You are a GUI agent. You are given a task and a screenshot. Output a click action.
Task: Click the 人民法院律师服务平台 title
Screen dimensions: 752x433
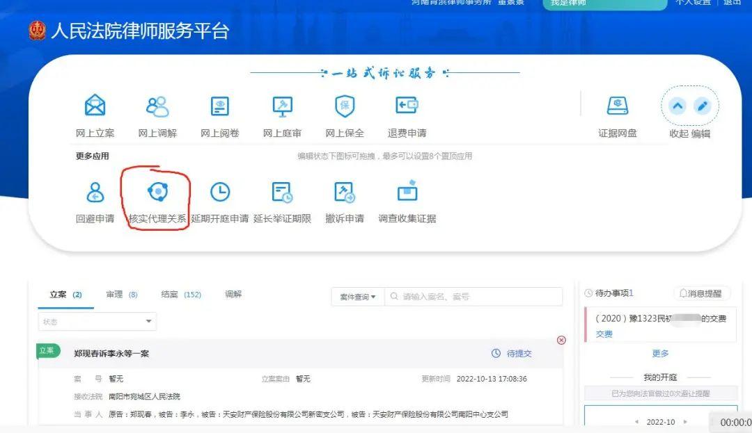140,31
